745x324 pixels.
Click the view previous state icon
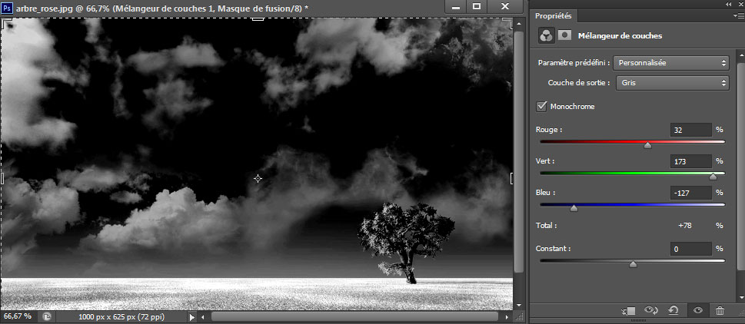click(652, 310)
